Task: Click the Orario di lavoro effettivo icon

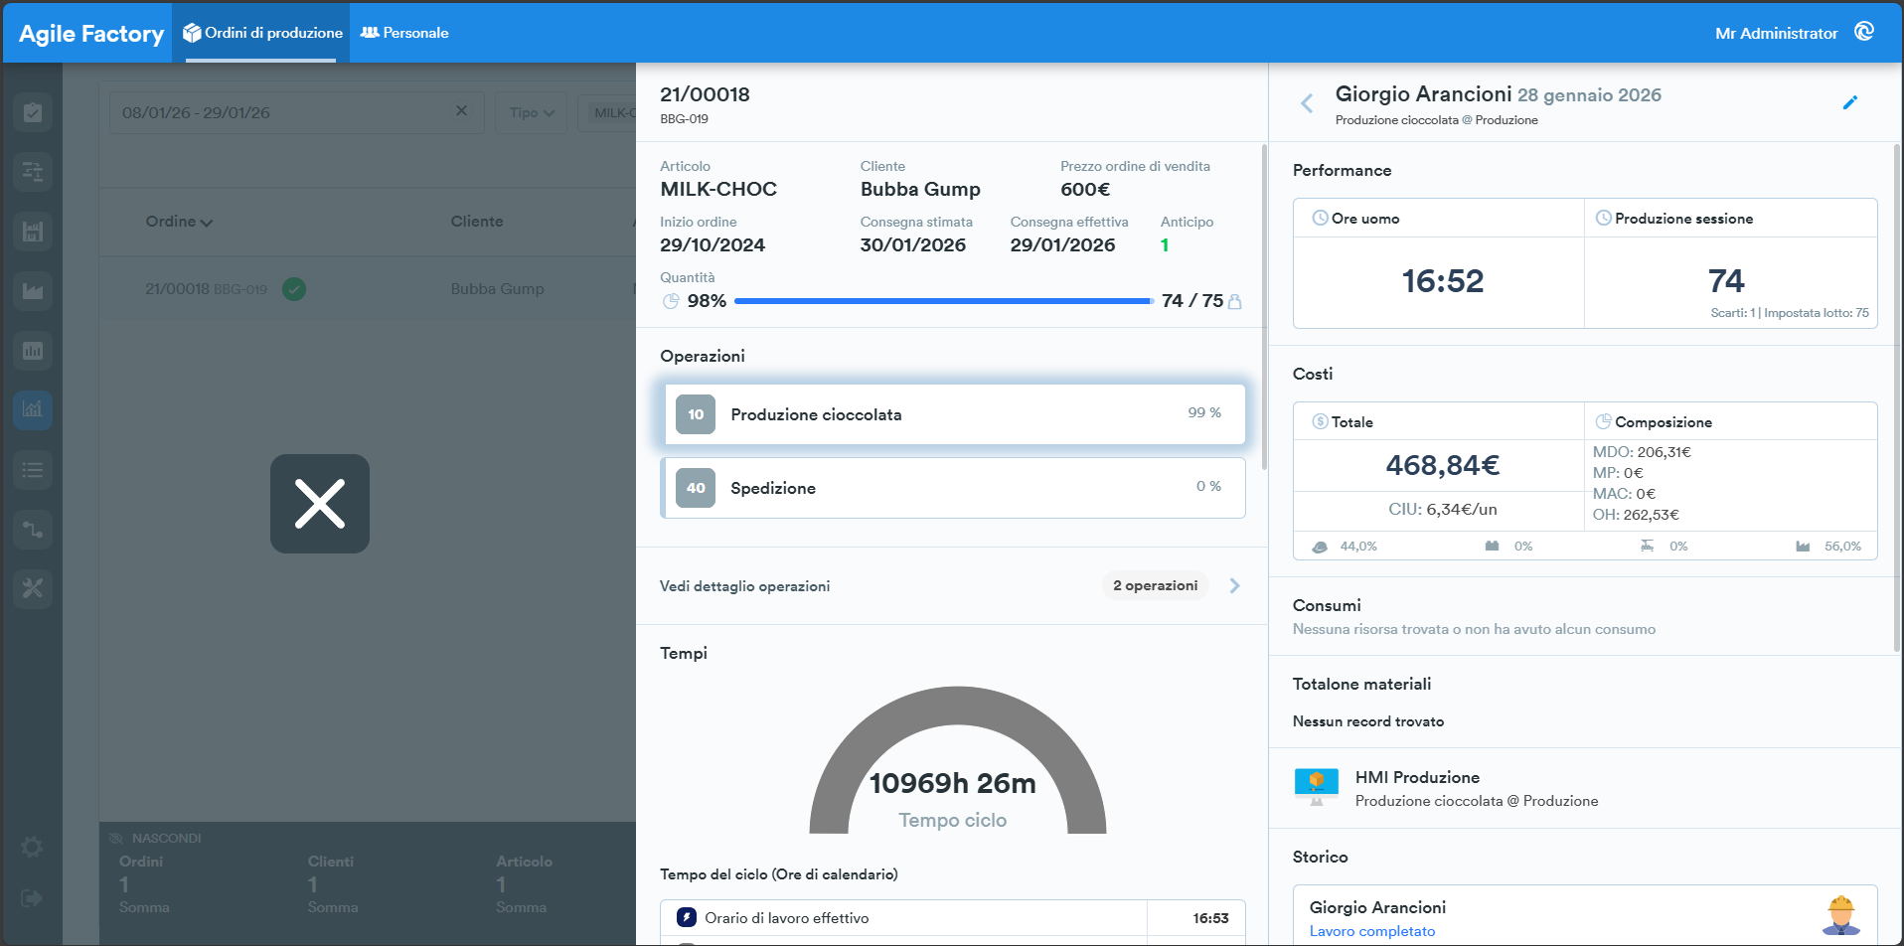Action: pyautogui.click(x=687, y=917)
